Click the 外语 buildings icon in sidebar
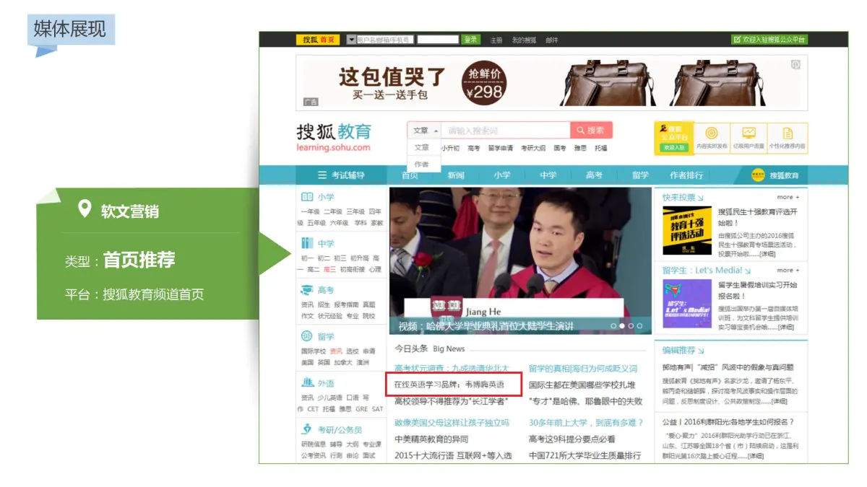This screenshot has height=487, width=867. (306, 382)
